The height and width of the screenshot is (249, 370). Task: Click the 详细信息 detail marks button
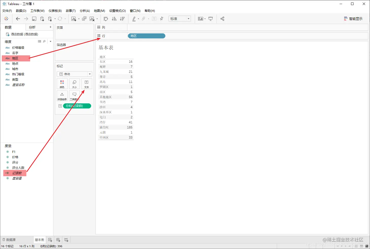pos(62,96)
